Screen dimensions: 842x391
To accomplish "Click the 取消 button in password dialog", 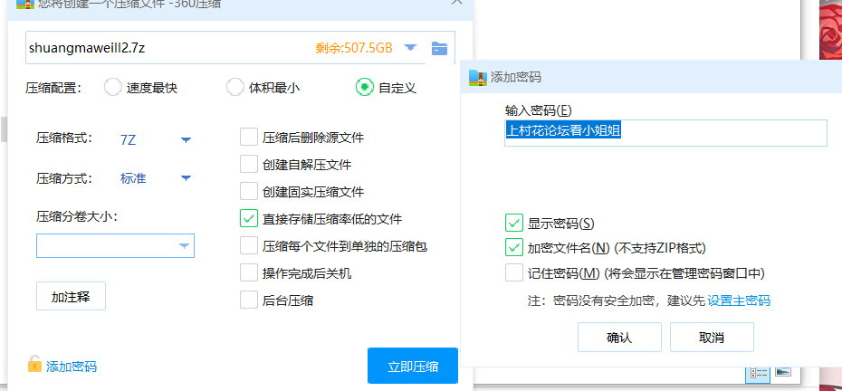I will coord(712,338).
